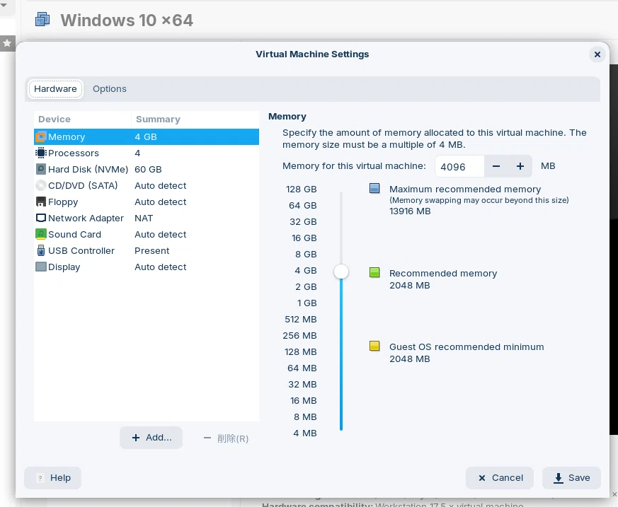Click the Display monitor icon

point(40,267)
